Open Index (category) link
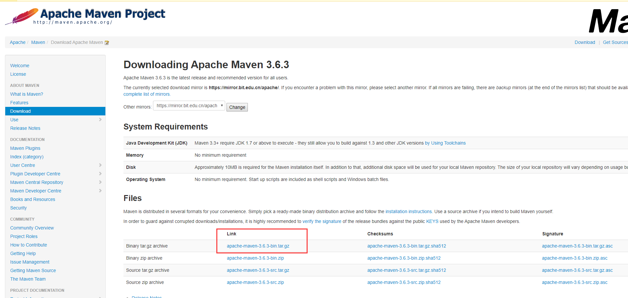This screenshot has width=628, height=298. coord(27,157)
